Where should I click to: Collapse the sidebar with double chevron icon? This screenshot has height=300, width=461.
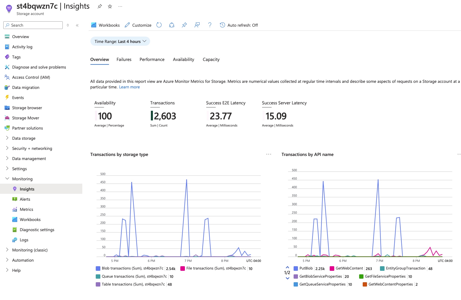[x=77, y=25]
